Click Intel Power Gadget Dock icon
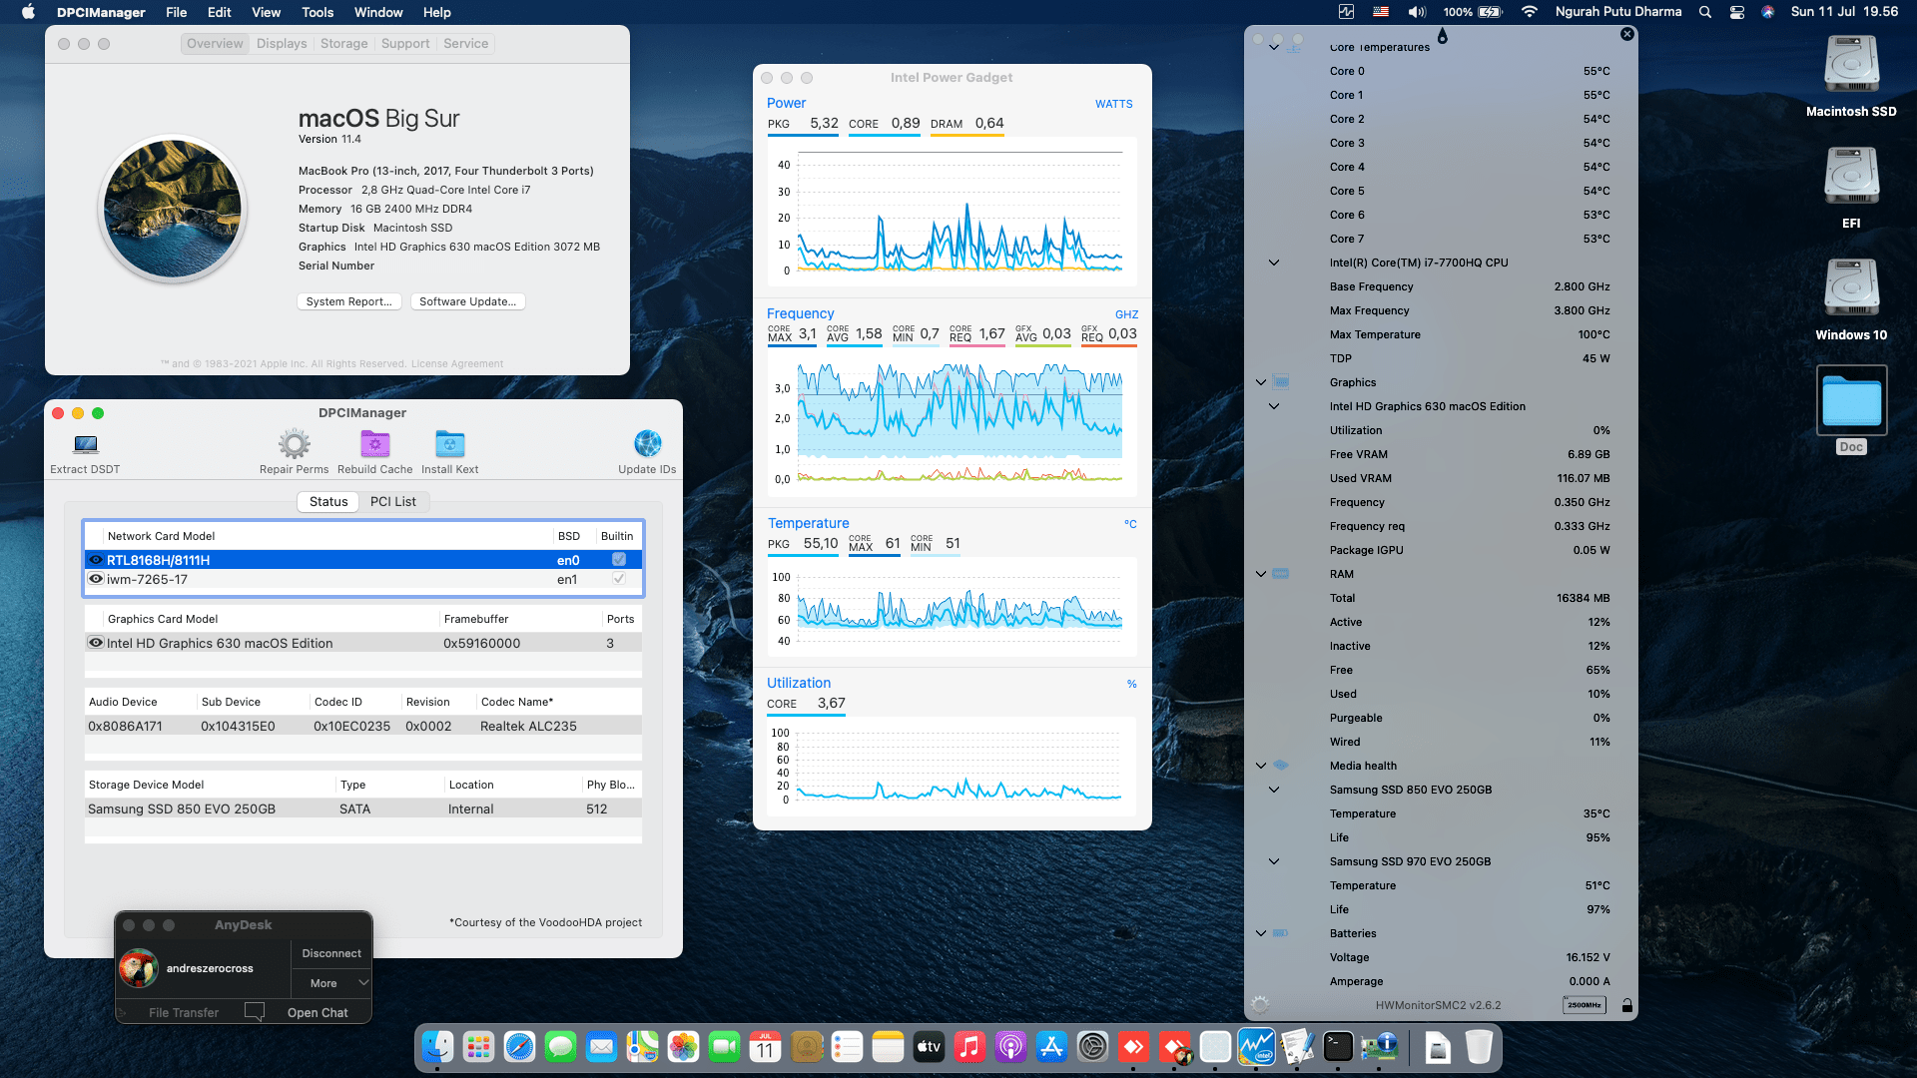Screen dimensions: 1917x1078 click(1256, 1046)
